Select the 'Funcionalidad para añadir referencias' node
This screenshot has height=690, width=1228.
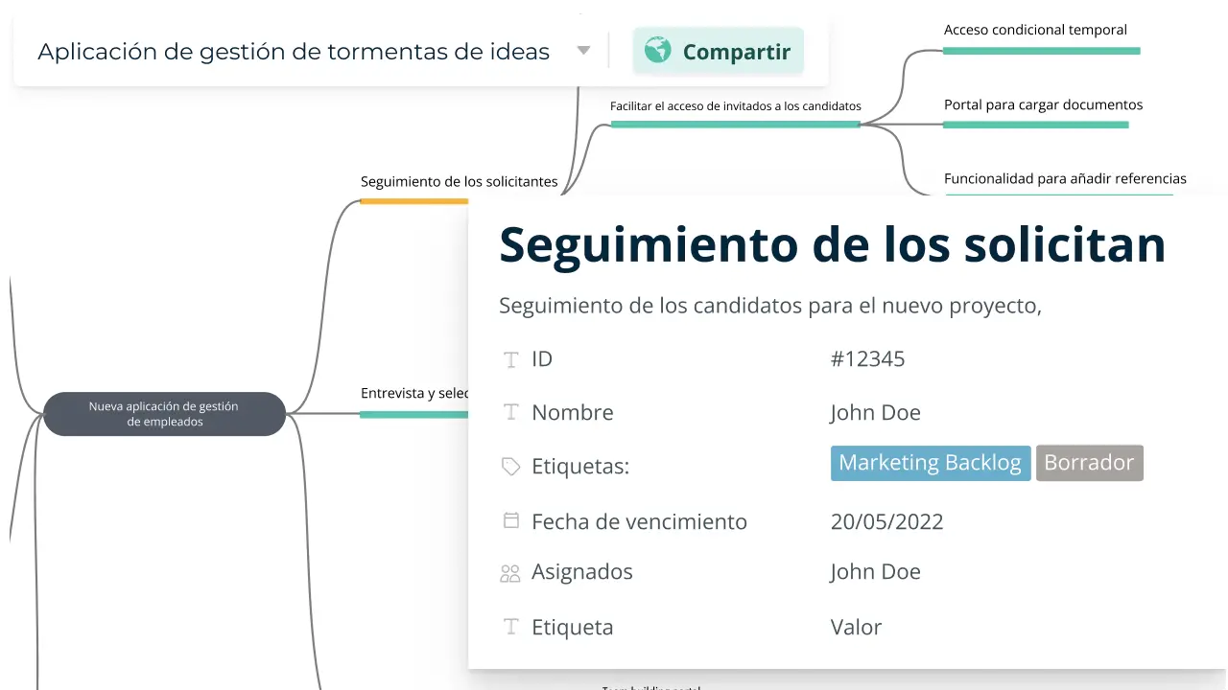point(1065,178)
